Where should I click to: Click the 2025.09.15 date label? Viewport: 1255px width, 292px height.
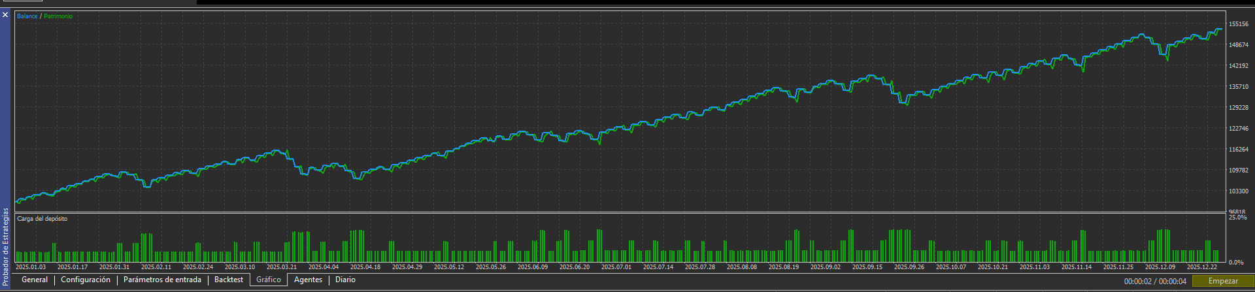coord(867,267)
